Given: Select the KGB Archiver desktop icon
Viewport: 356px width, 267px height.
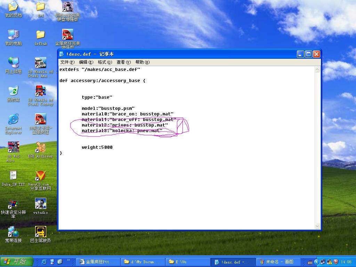Looking at the screenshot, I should click(x=40, y=148).
